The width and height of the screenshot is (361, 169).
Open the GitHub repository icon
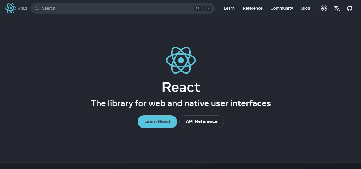click(x=350, y=8)
